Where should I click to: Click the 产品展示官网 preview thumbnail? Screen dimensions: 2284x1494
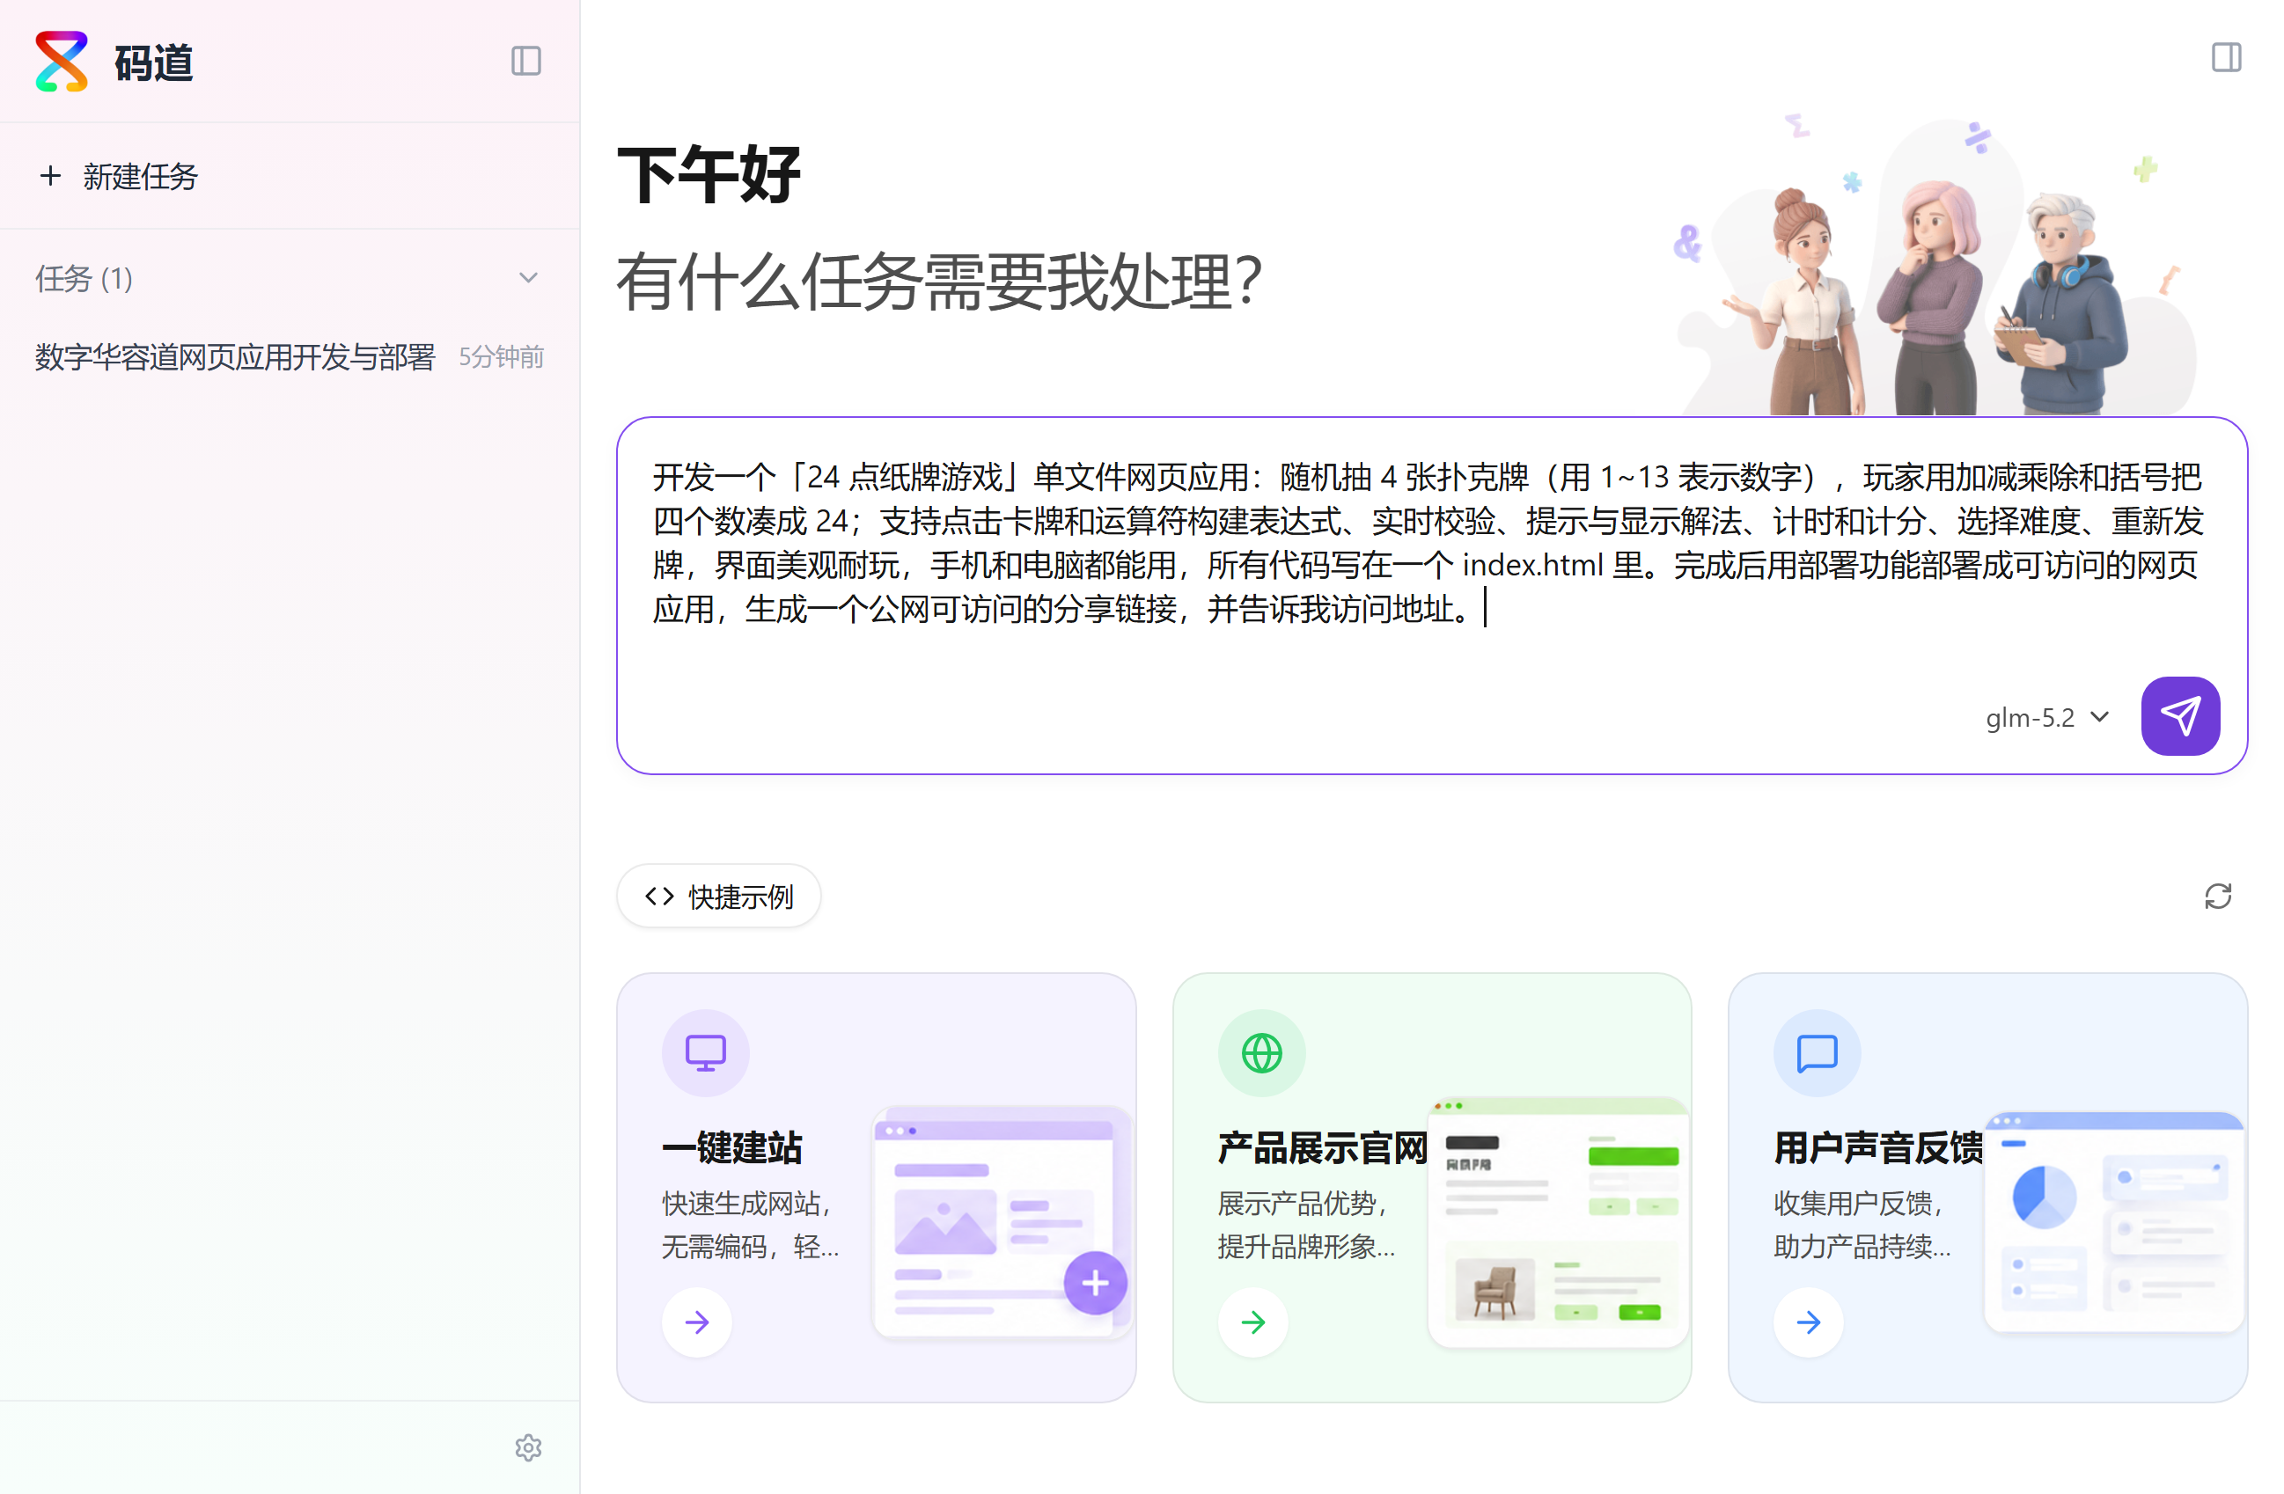1559,1220
